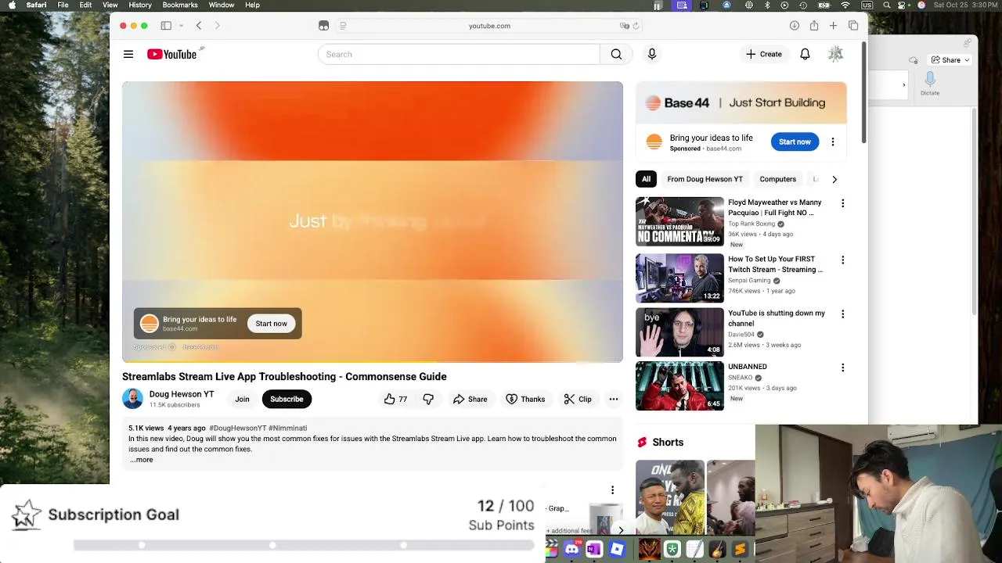This screenshot has width=1002, height=563.
Task: Click Safari share icon
Action: tap(814, 26)
